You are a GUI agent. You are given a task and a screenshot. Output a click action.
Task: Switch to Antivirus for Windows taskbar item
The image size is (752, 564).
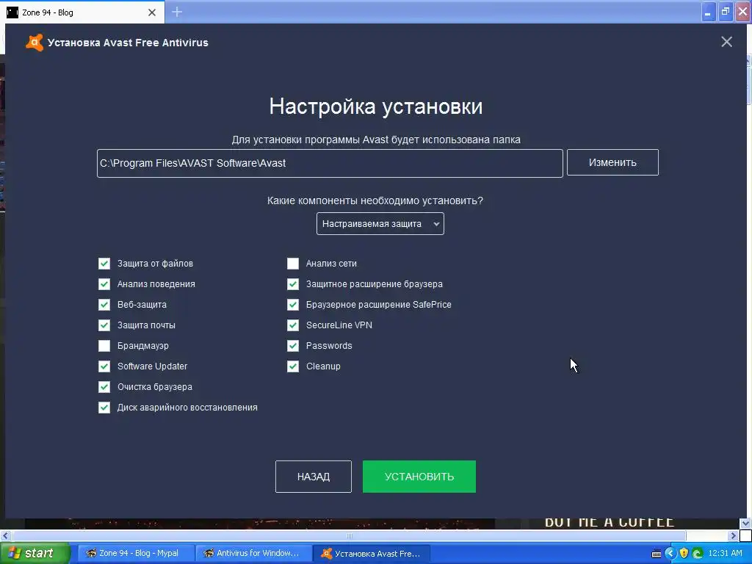click(x=254, y=553)
